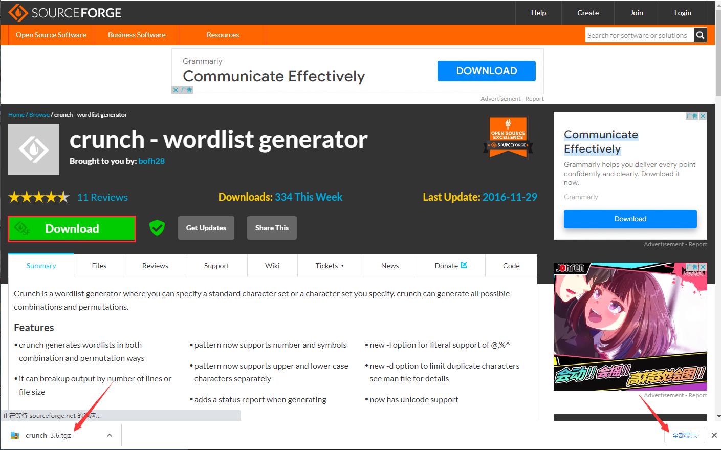Click the Grammarly banner DOWNLOAD button
The height and width of the screenshot is (450, 721).
[487, 71]
